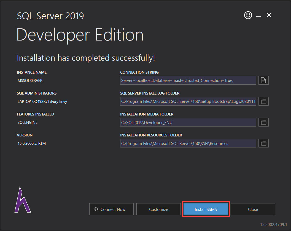291x231 pixels.
Task: Click the MSSQLSERVER instance name text
Action: [30, 80]
